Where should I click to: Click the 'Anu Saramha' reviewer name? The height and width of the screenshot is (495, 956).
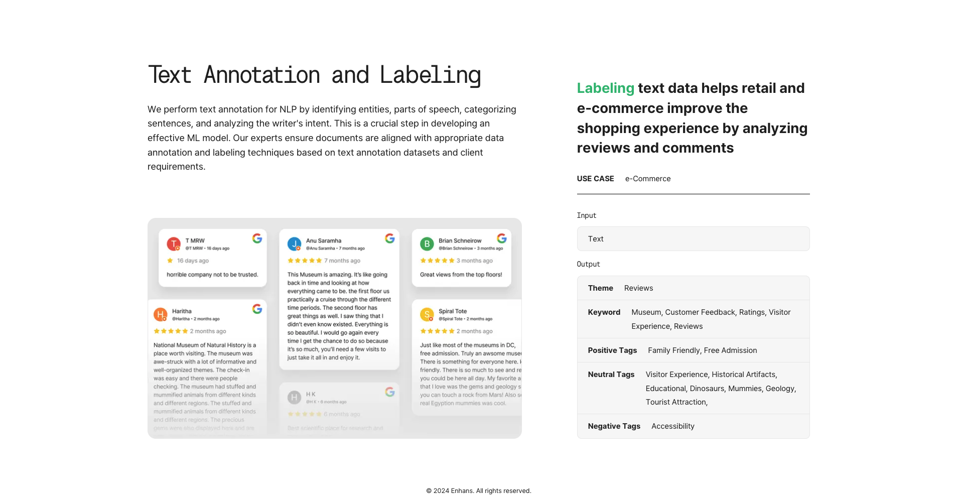tap(324, 241)
